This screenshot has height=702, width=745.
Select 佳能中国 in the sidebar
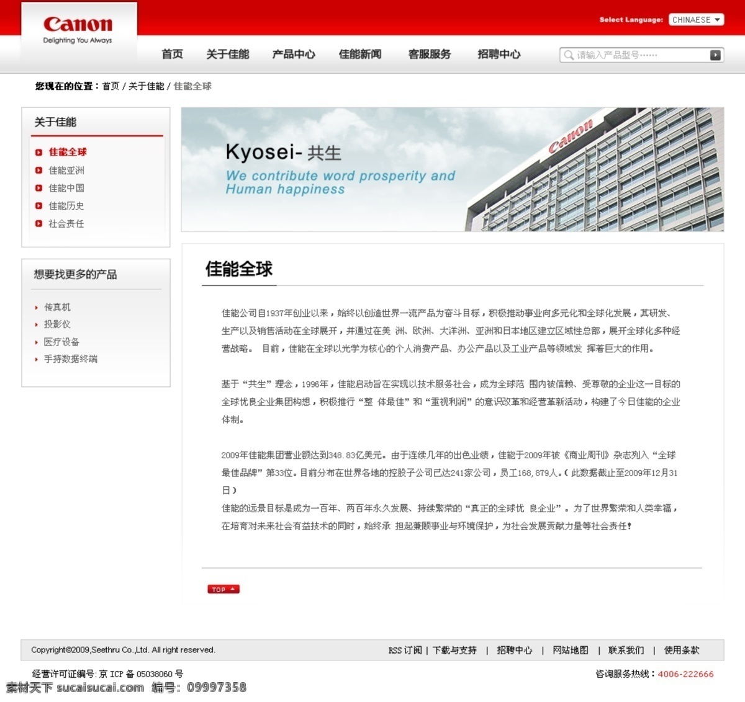click(x=66, y=188)
